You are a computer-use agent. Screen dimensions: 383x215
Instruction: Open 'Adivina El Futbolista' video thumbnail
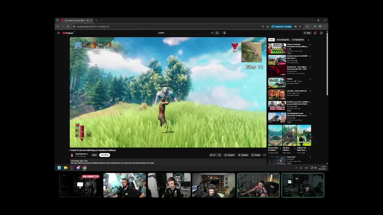[x=277, y=48]
